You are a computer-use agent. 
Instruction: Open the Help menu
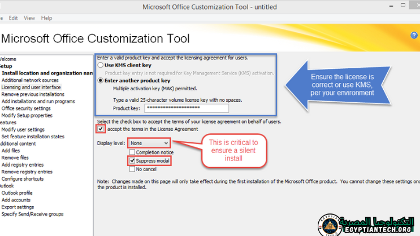point(46,18)
